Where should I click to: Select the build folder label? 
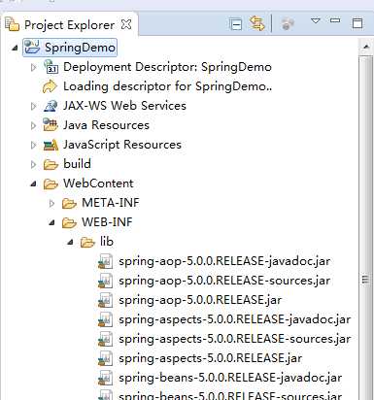pos(77,164)
